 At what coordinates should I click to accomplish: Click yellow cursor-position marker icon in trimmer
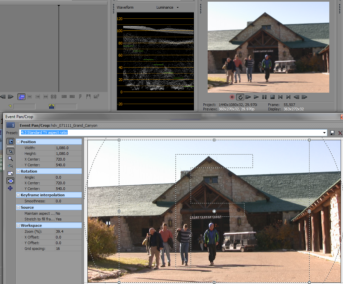click(x=10, y=106)
